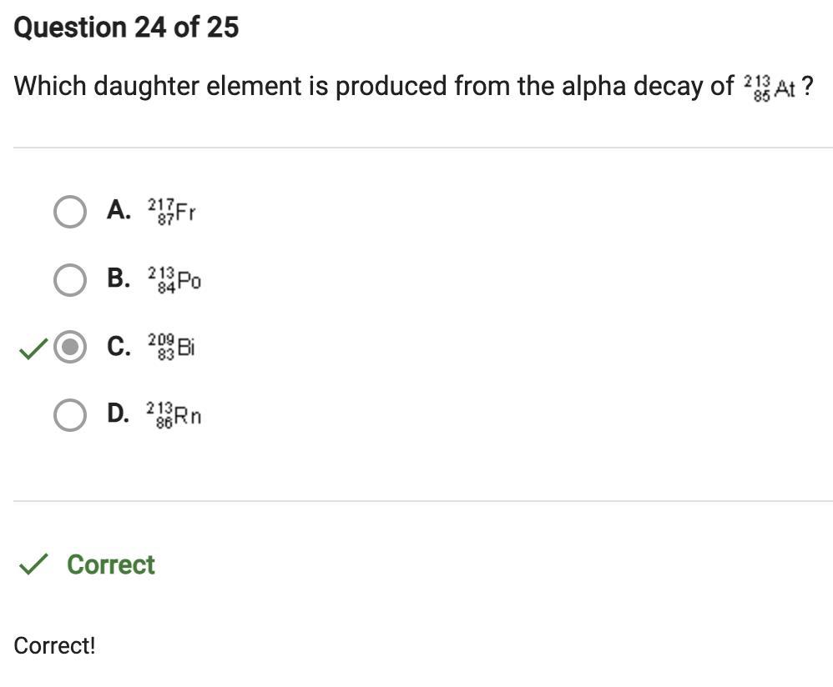
Task: Click the Bi-209 isotope symbol in answer C
Action: (172, 347)
